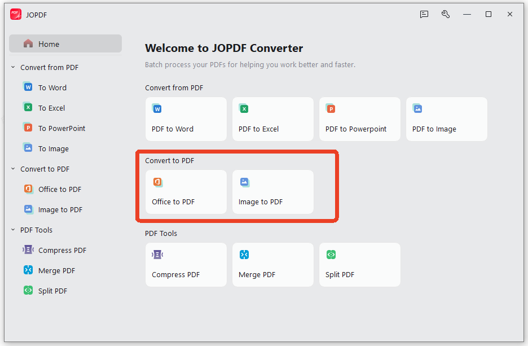The image size is (528, 346).
Task: Select Compress PDF label in sidebar
Action: 62,250
